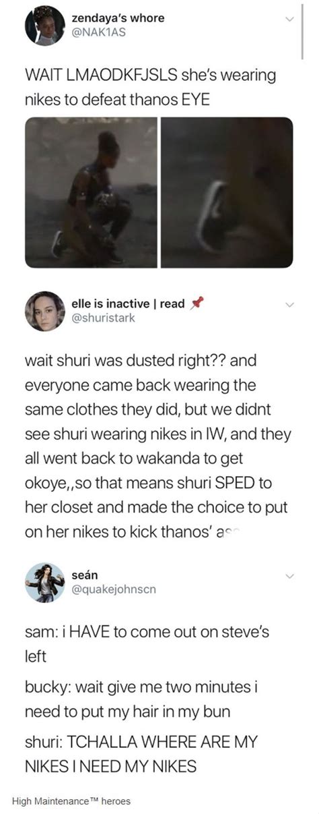Click the pushpin emoji in elle's display name
This screenshot has height=814, width=319.
pos(197,303)
